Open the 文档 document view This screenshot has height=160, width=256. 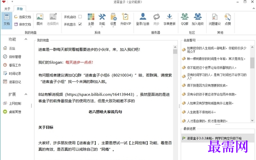(x=7, y=20)
